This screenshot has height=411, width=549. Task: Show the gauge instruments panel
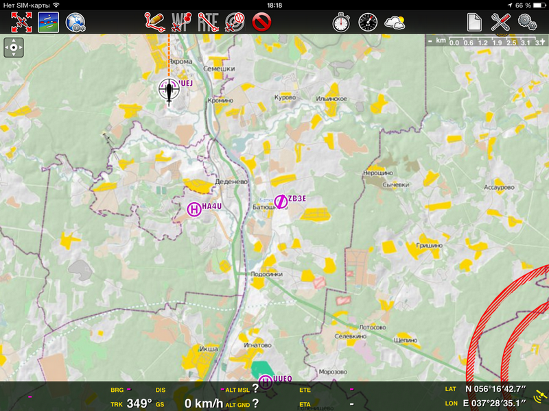(x=368, y=22)
